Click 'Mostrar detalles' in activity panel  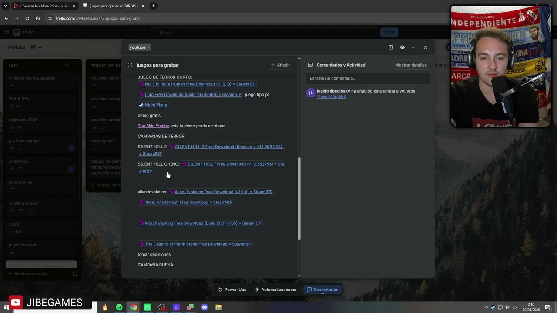411,65
